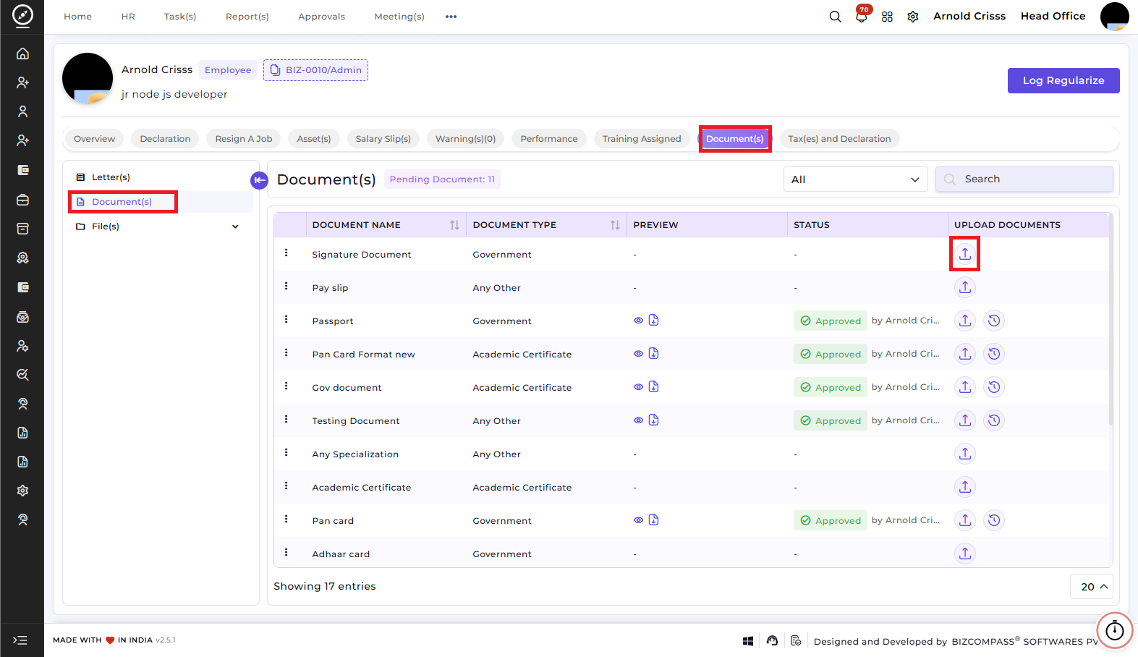Preview the Passport document with eye icon

638,321
